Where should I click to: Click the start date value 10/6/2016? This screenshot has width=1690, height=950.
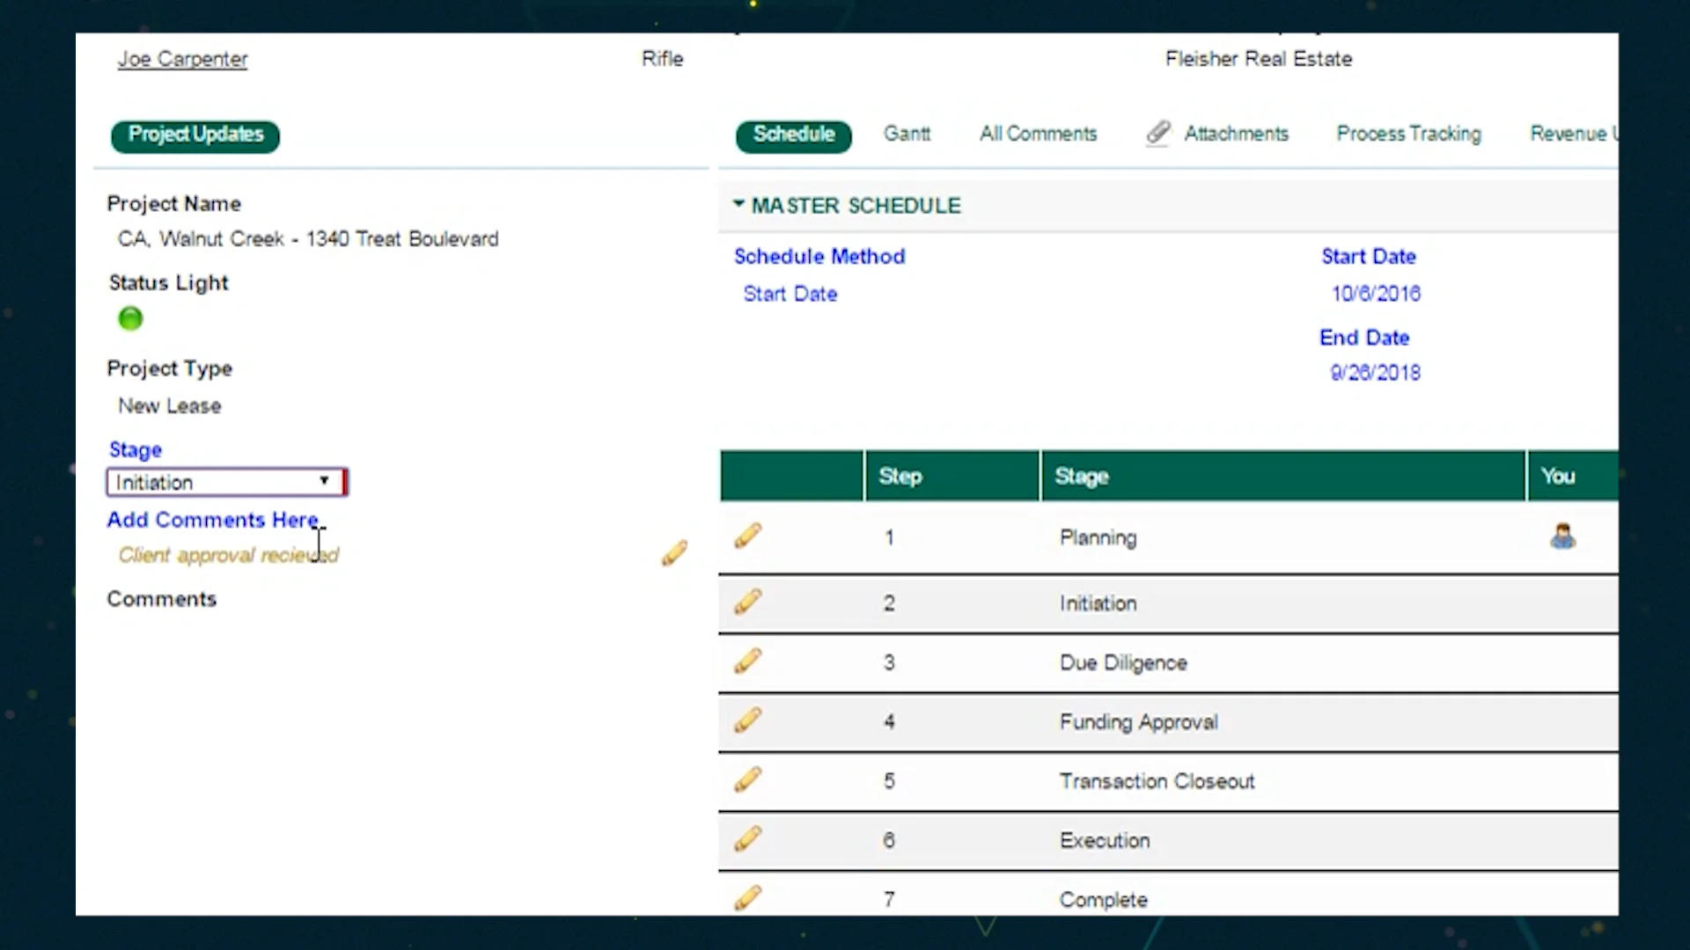1376,294
